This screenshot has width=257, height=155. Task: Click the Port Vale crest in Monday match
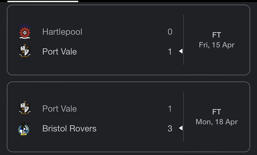pyautogui.click(x=25, y=107)
